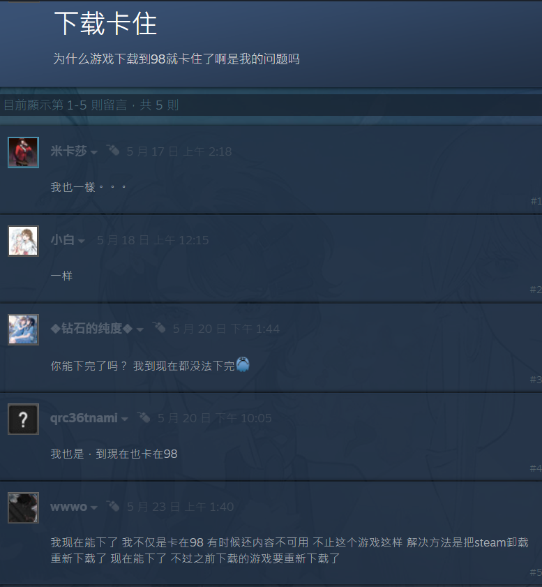Expand the dropdown arrow next to qrc36tnami

tap(125, 419)
